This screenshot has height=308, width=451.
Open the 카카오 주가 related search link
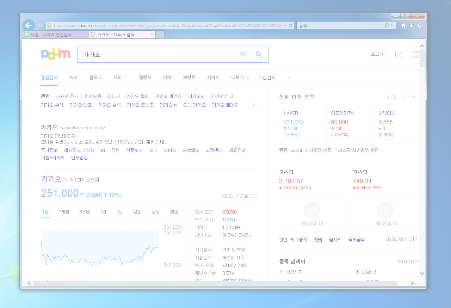coord(67,96)
